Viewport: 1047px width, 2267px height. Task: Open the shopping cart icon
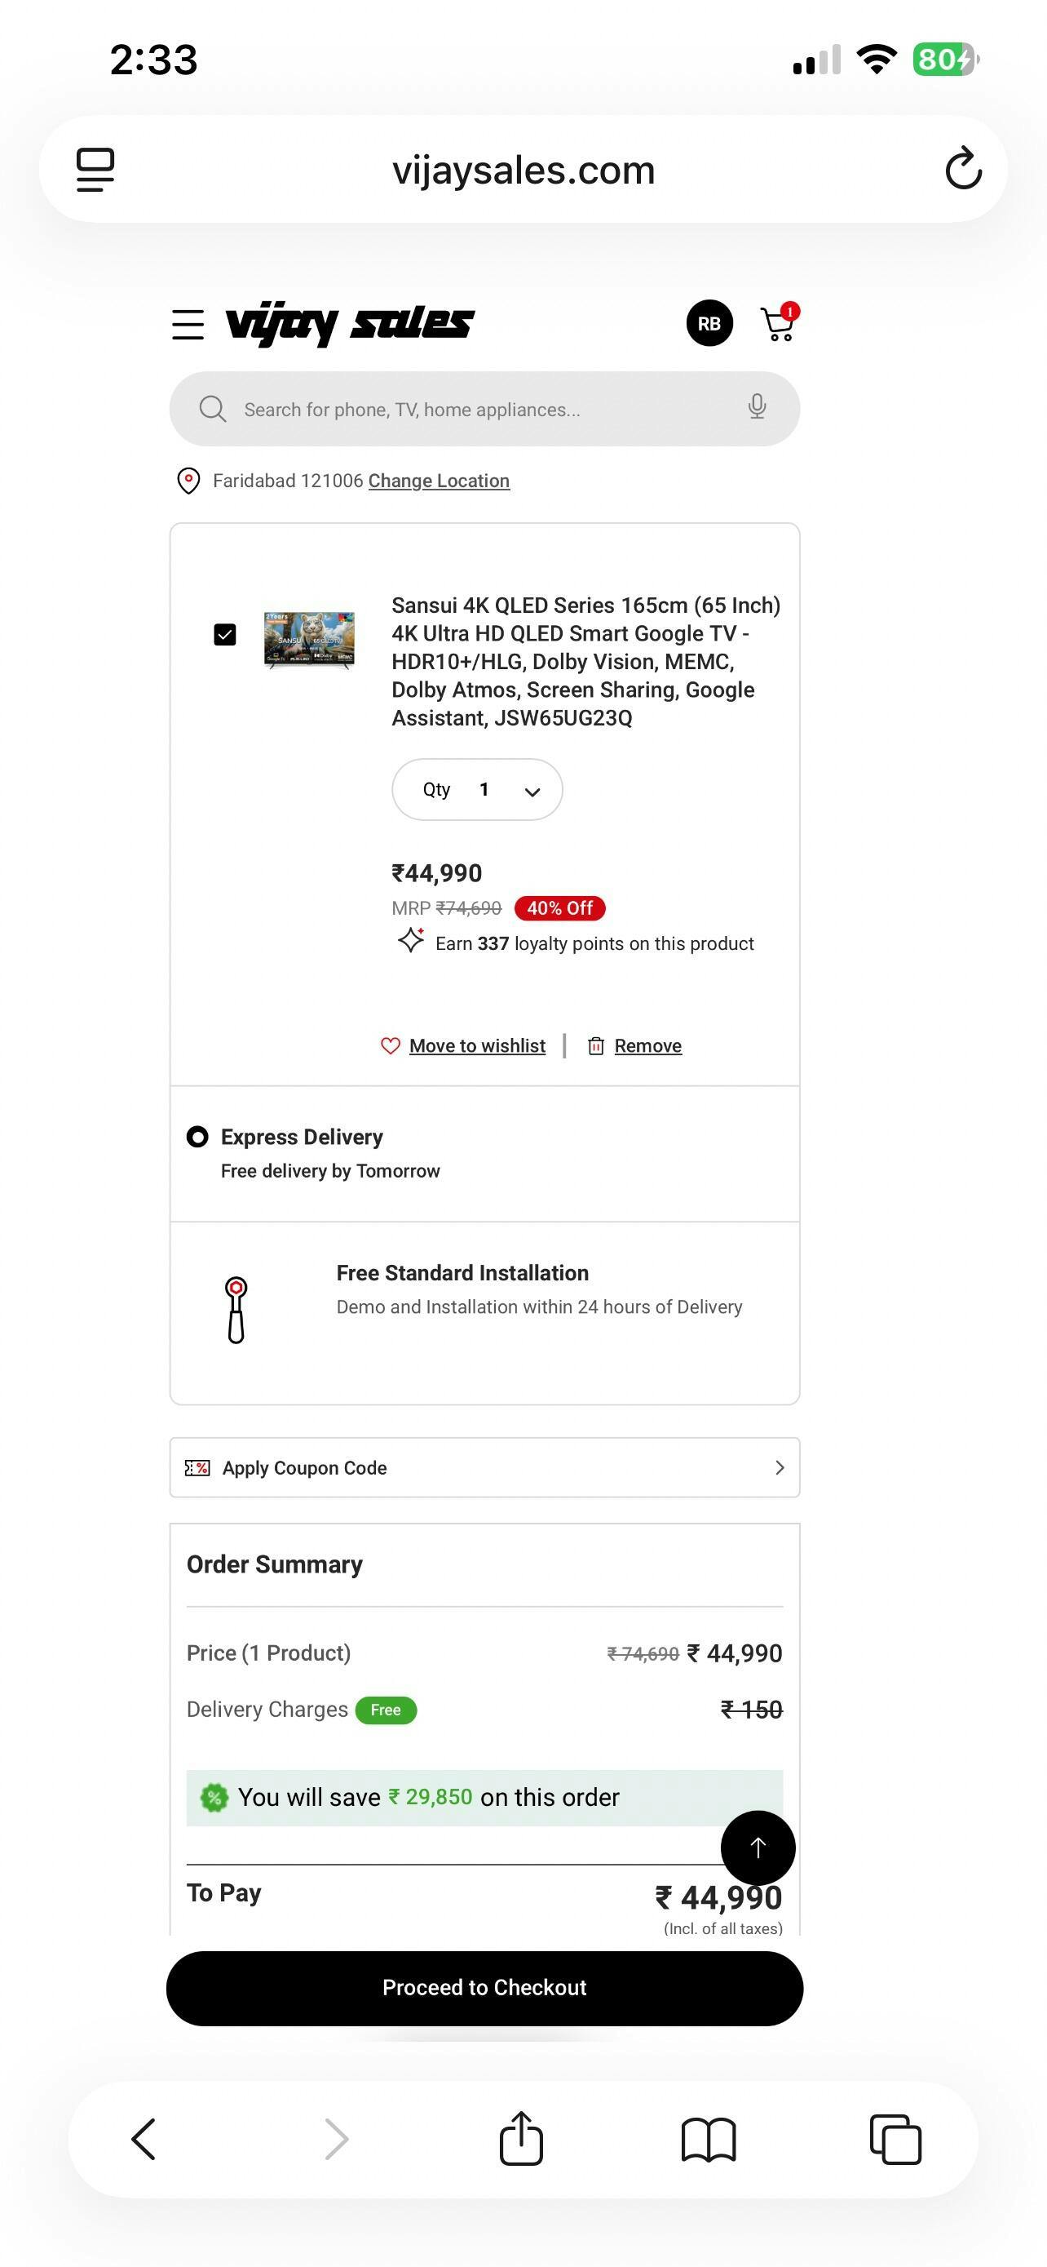tap(778, 324)
